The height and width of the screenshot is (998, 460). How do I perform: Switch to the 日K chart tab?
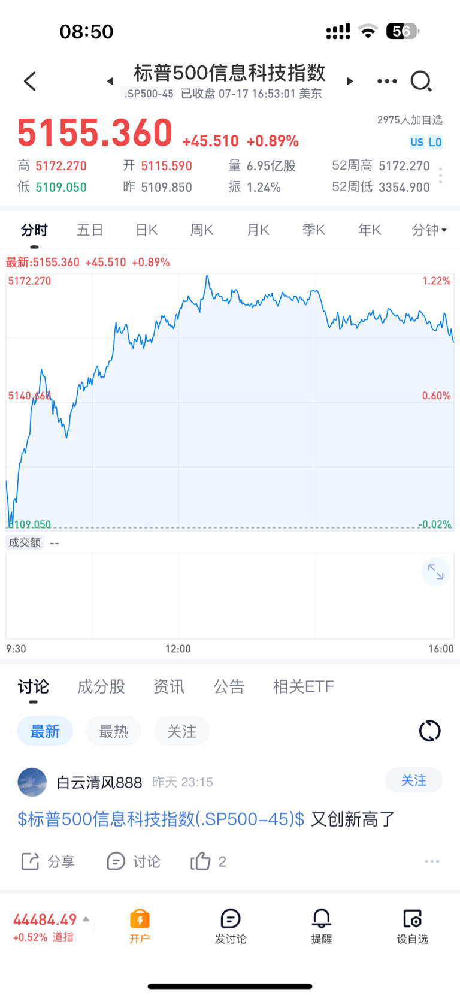(x=146, y=230)
